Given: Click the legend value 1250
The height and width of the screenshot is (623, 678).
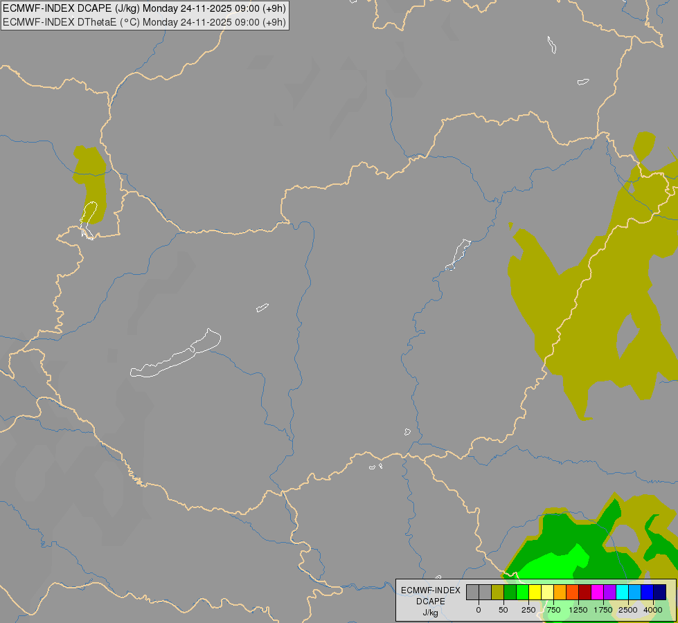Looking at the screenshot, I should (x=578, y=610).
